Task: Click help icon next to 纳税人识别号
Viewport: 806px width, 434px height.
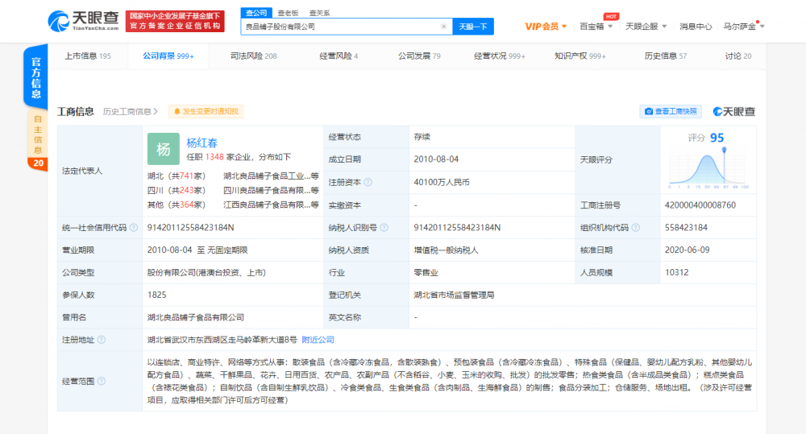Action: [x=384, y=228]
